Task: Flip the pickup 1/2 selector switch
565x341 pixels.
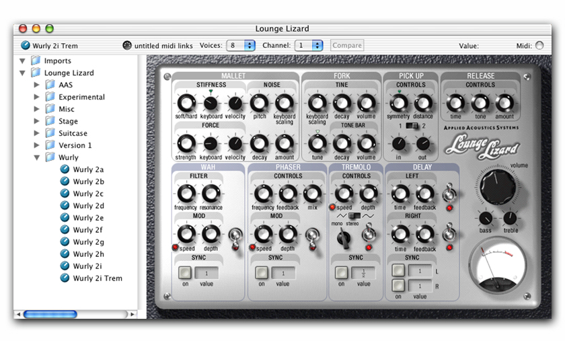Action: point(412,126)
